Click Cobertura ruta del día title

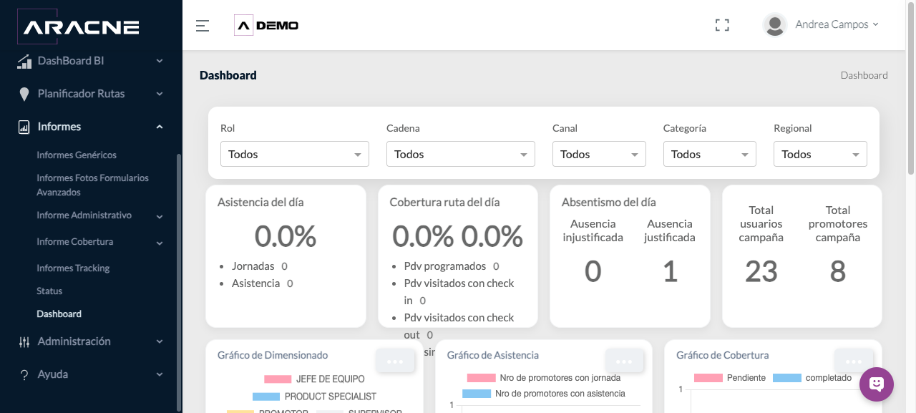coord(444,203)
